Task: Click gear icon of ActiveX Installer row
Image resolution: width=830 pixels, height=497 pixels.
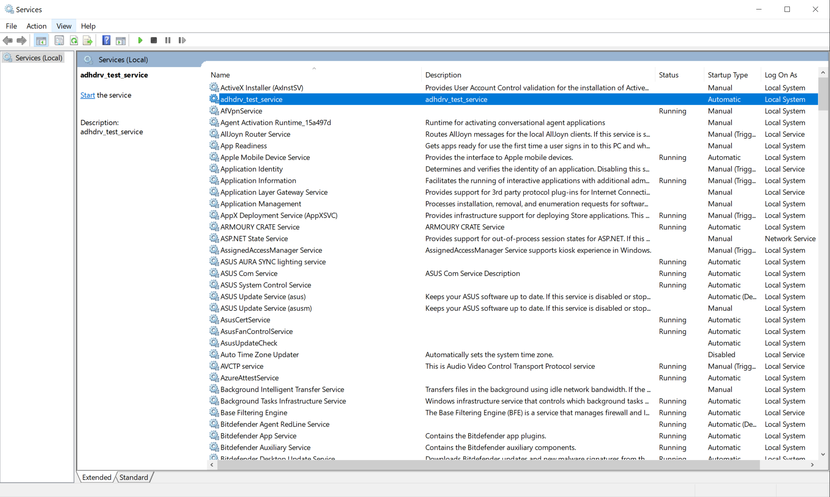Action: coord(214,87)
